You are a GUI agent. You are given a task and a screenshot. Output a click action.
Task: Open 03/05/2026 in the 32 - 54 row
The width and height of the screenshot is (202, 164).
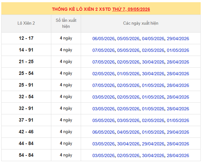click(104, 97)
